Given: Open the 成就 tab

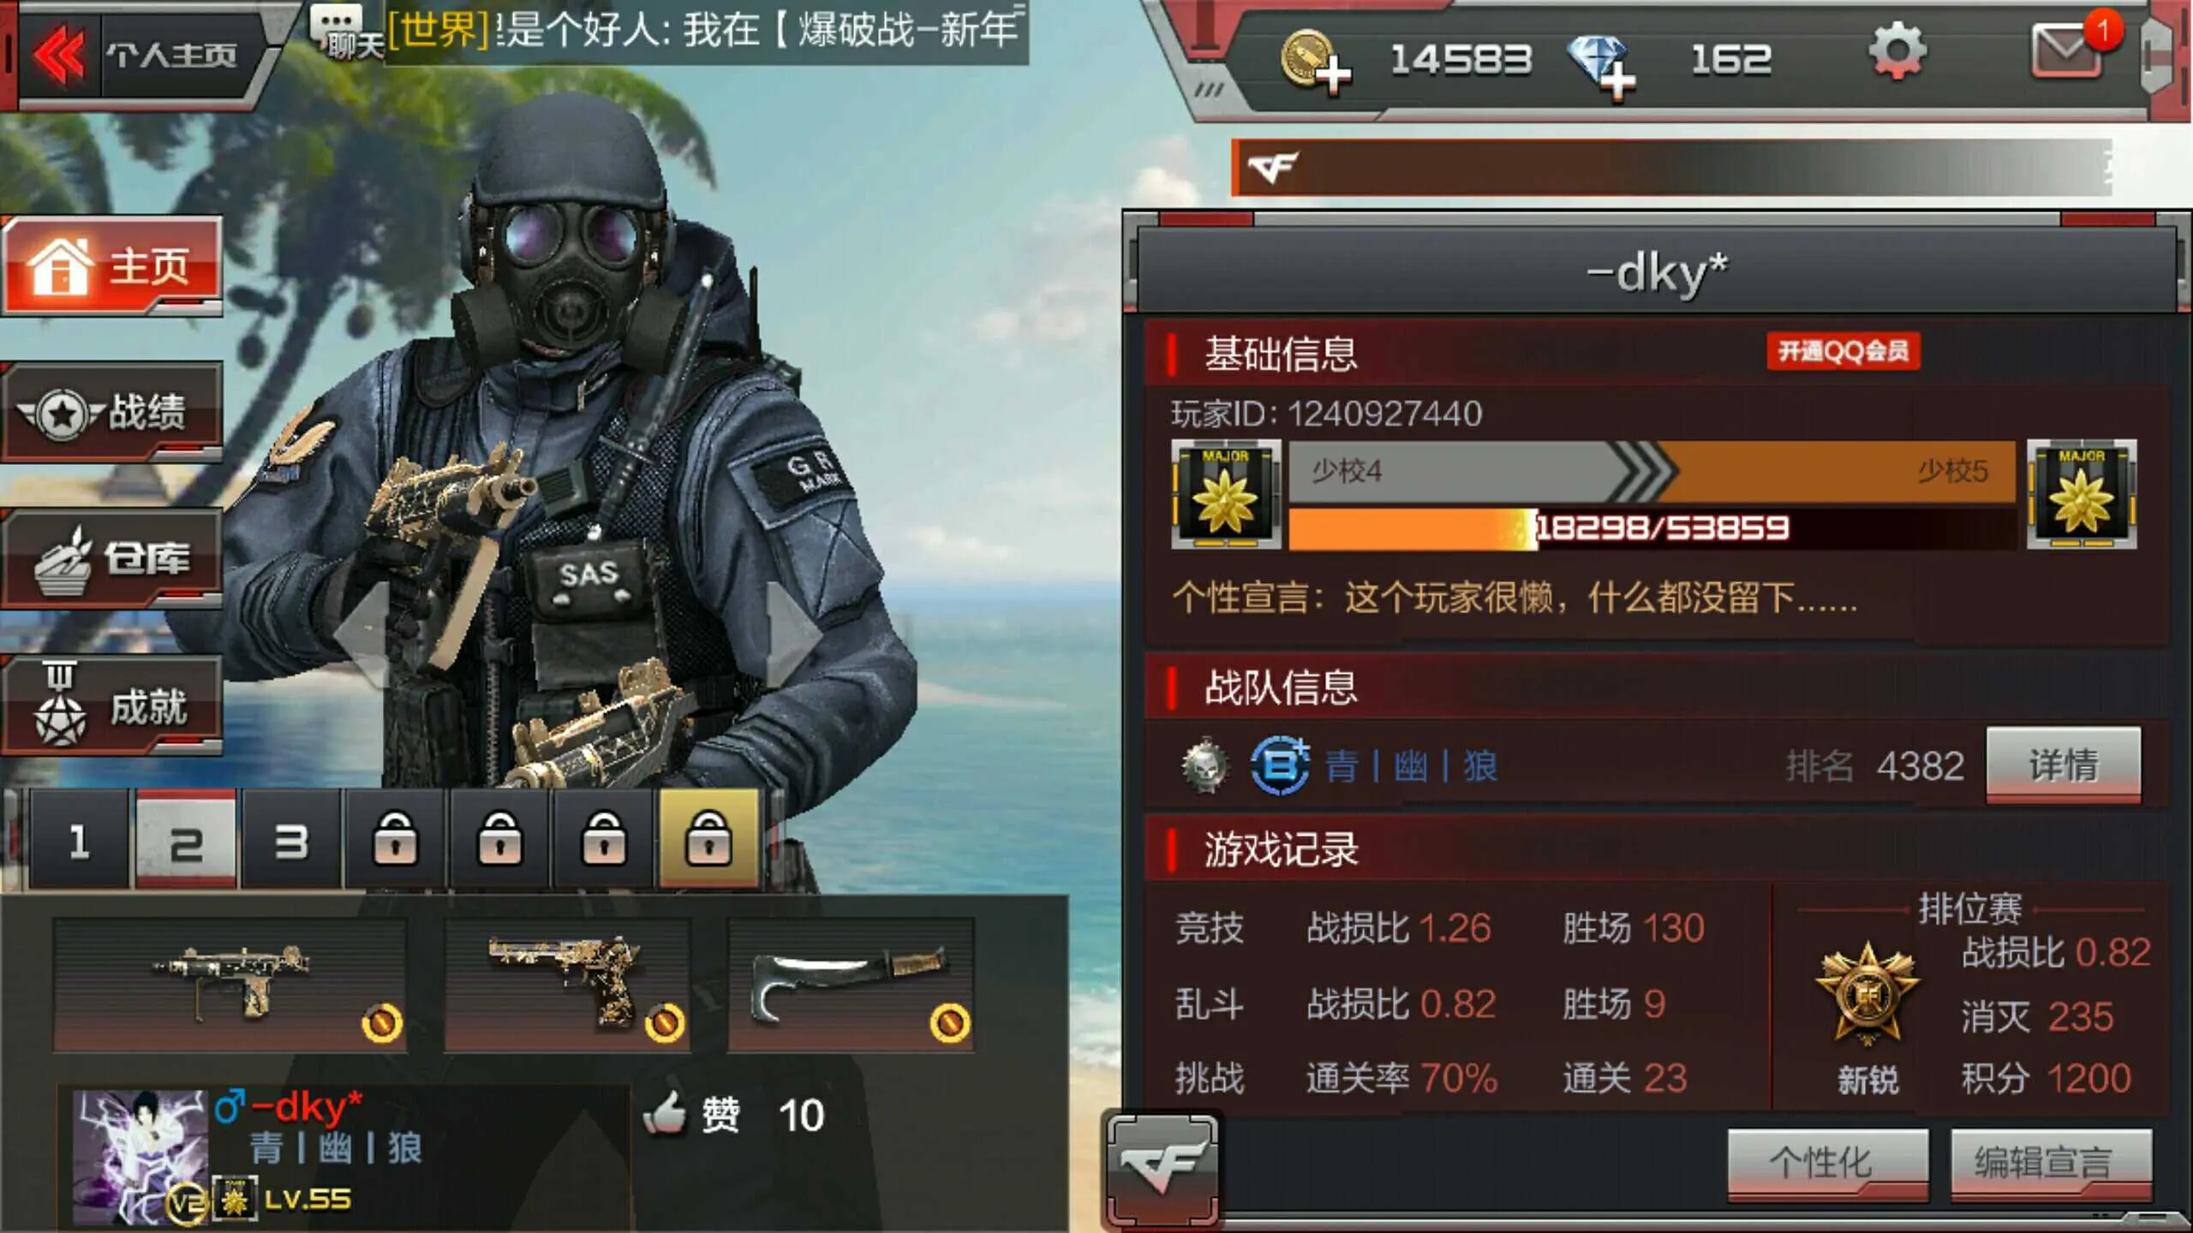Looking at the screenshot, I should coord(112,706).
